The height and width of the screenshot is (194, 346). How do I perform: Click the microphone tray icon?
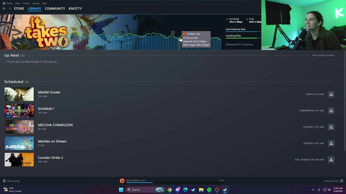coord(319,190)
